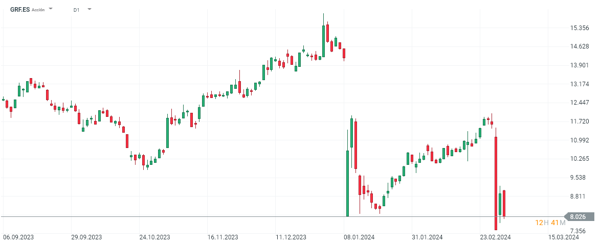Open the D1 timeframe dropdown arrow
601x246 pixels.
90,9
